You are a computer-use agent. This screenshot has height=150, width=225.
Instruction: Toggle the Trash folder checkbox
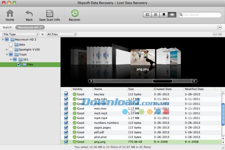point(11,55)
